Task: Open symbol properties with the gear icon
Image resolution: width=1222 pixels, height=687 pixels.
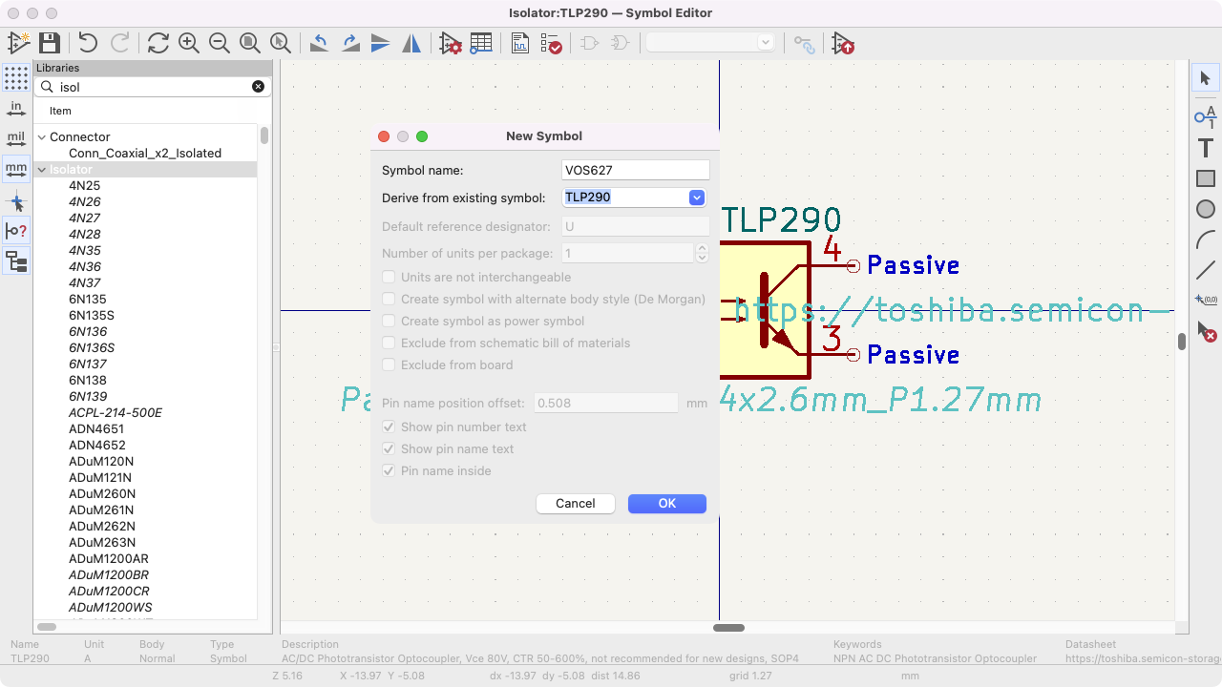Action: tap(451, 43)
